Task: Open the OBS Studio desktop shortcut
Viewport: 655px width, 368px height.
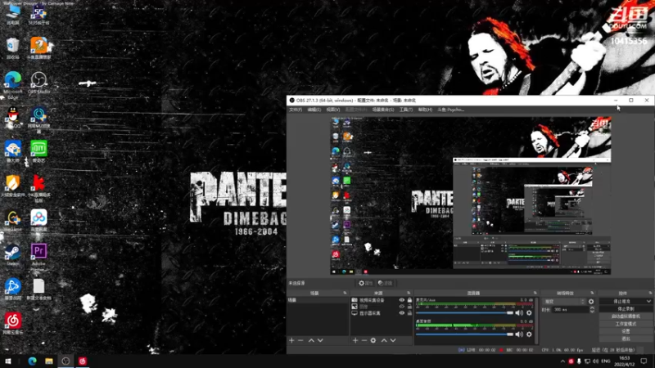Action: click(x=38, y=83)
